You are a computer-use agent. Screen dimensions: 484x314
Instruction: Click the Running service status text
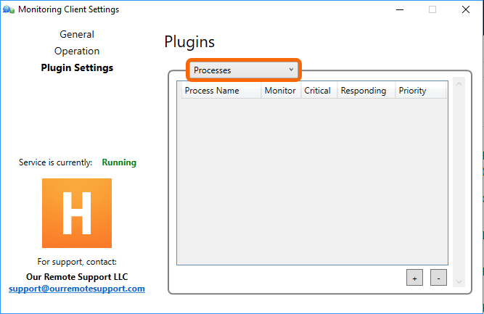[119, 162]
